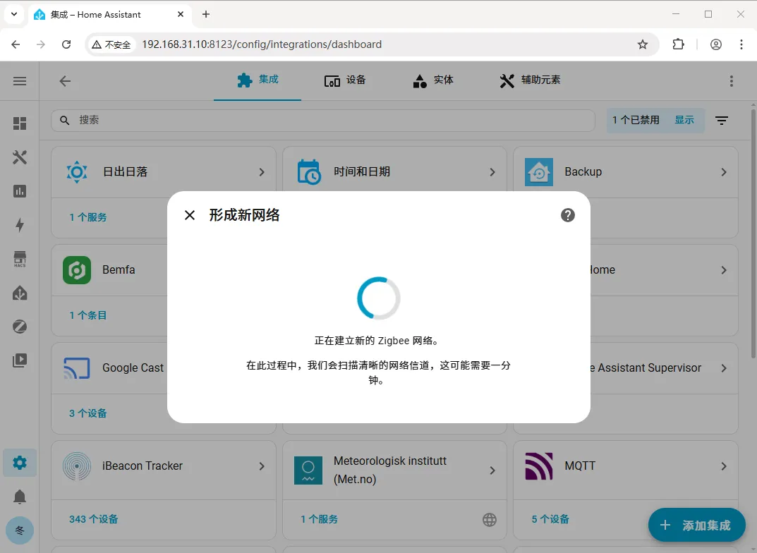Expand the 日出日落 integration card
757x553 pixels.
261,172
